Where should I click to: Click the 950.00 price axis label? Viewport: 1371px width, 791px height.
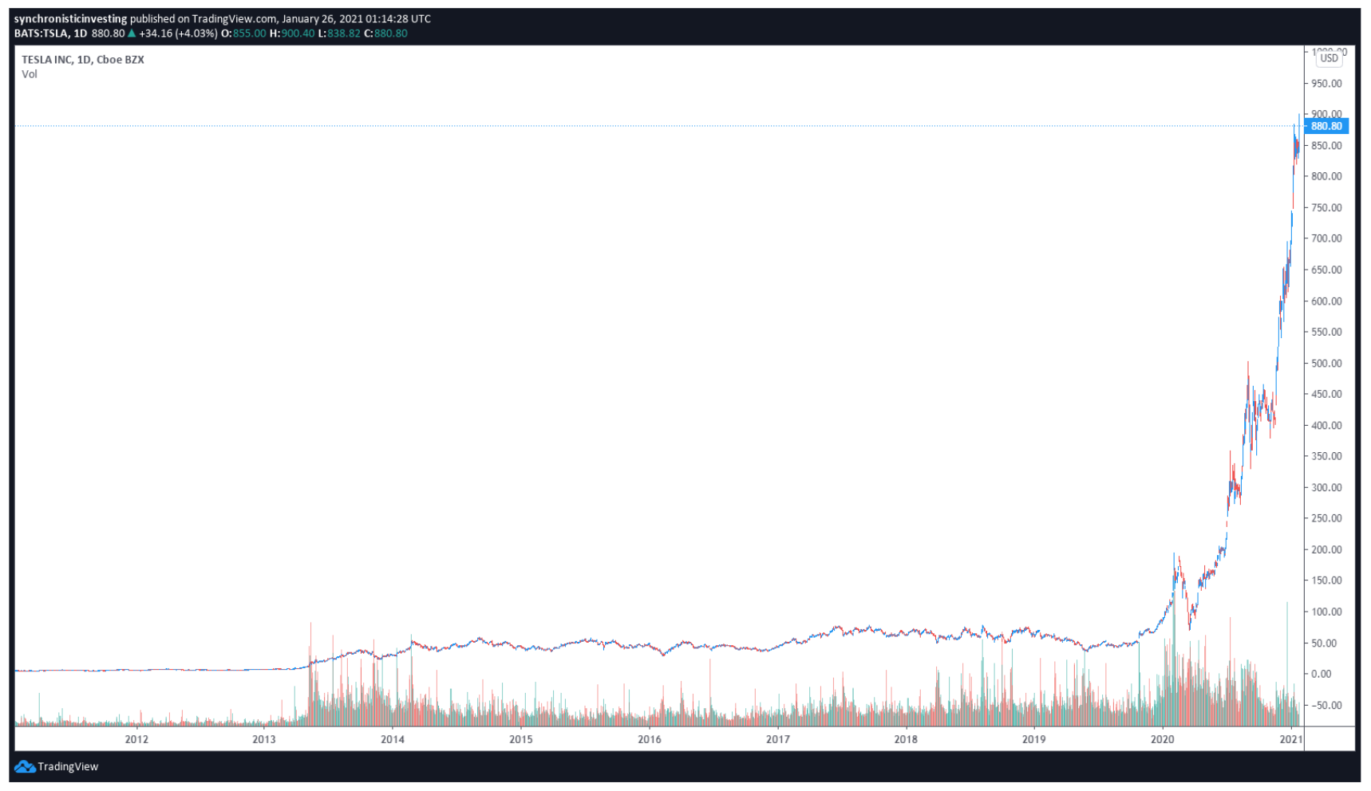(x=1326, y=84)
